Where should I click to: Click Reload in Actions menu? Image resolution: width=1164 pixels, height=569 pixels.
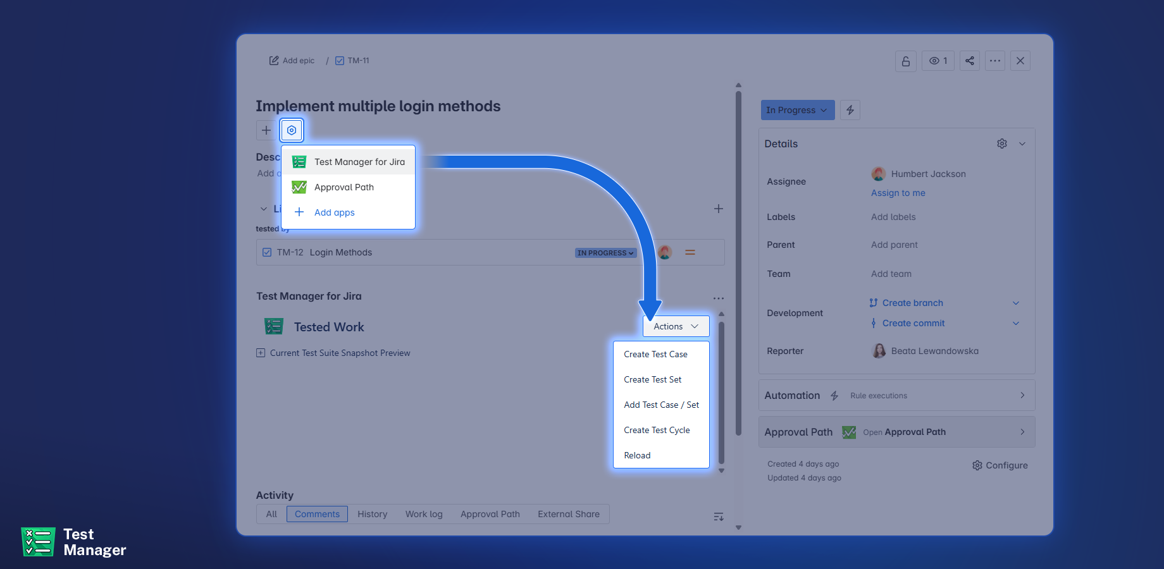click(x=661, y=455)
